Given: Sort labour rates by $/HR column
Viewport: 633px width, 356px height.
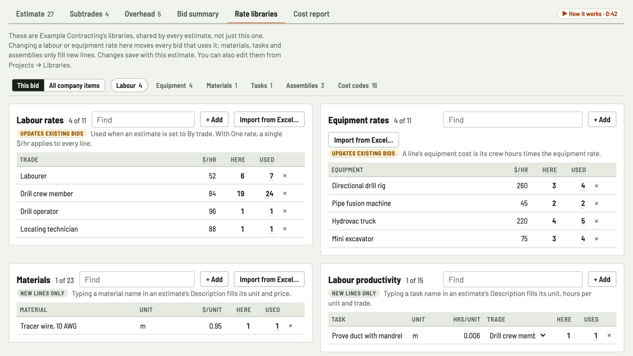Looking at the screenshot, I should [209, 160].
